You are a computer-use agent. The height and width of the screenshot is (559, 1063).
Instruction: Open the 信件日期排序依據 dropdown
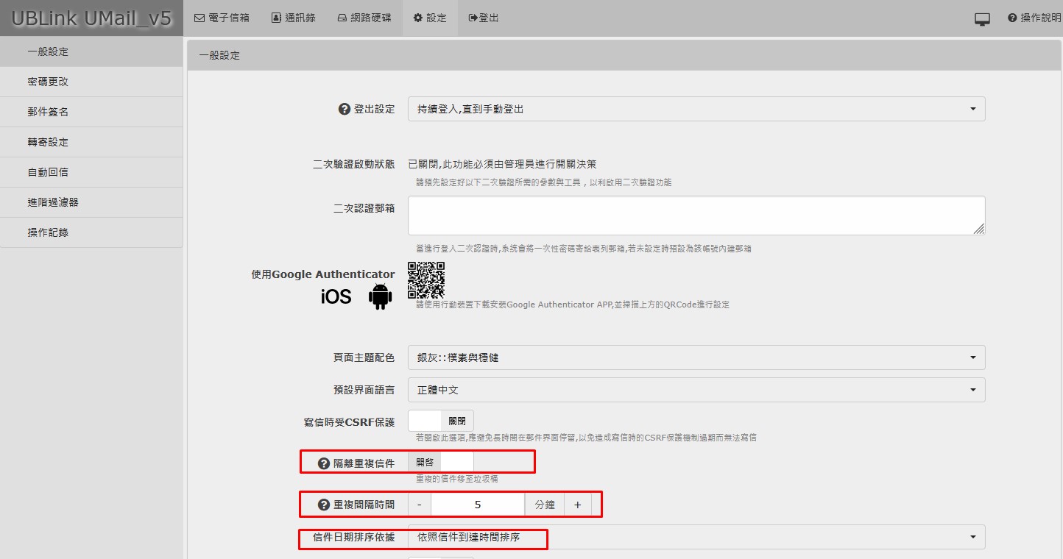[x=696, y=537]
